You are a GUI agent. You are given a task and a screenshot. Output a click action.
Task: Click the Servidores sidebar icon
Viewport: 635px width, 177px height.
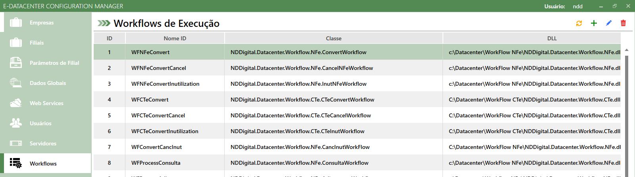point(16,143)
